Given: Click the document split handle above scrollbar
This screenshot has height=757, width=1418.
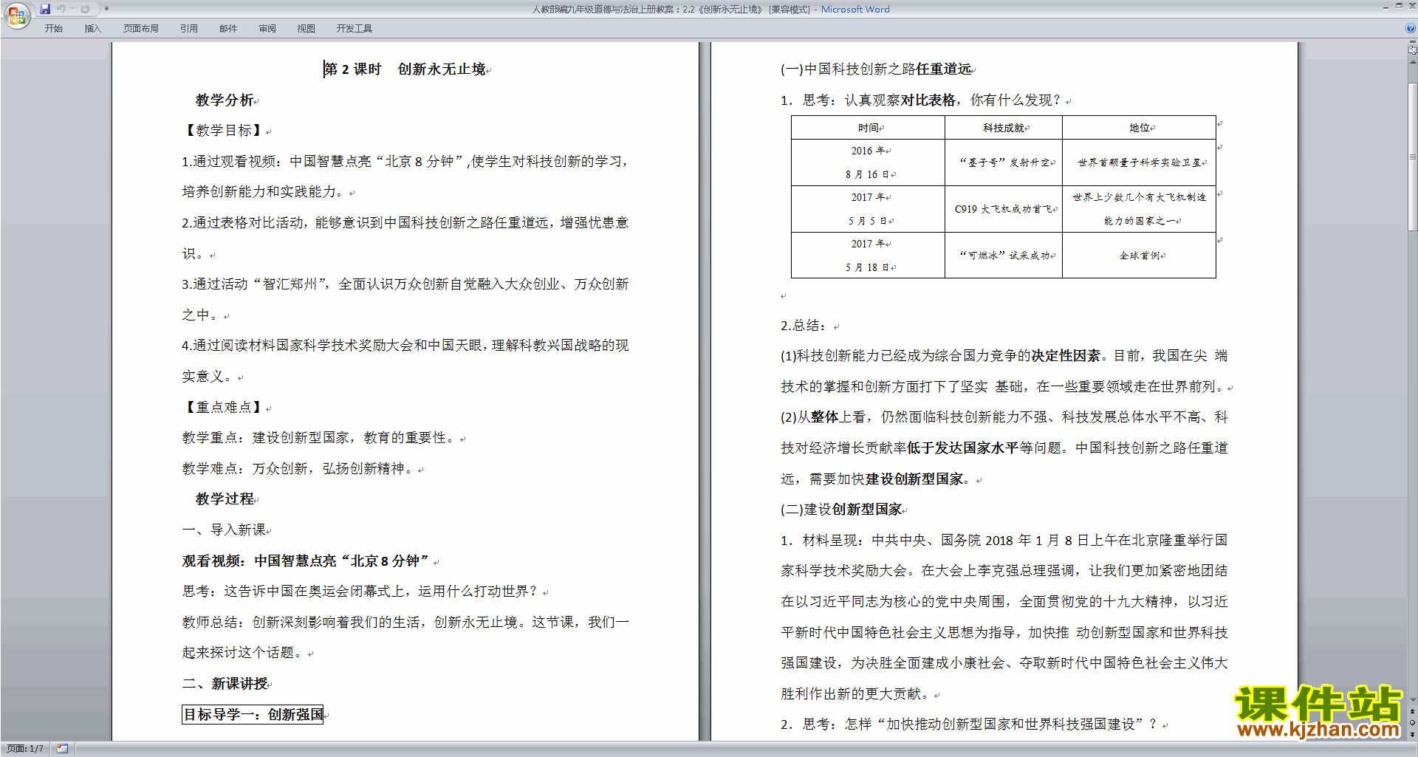Looking at the screenshot, I should point(1413,43).
